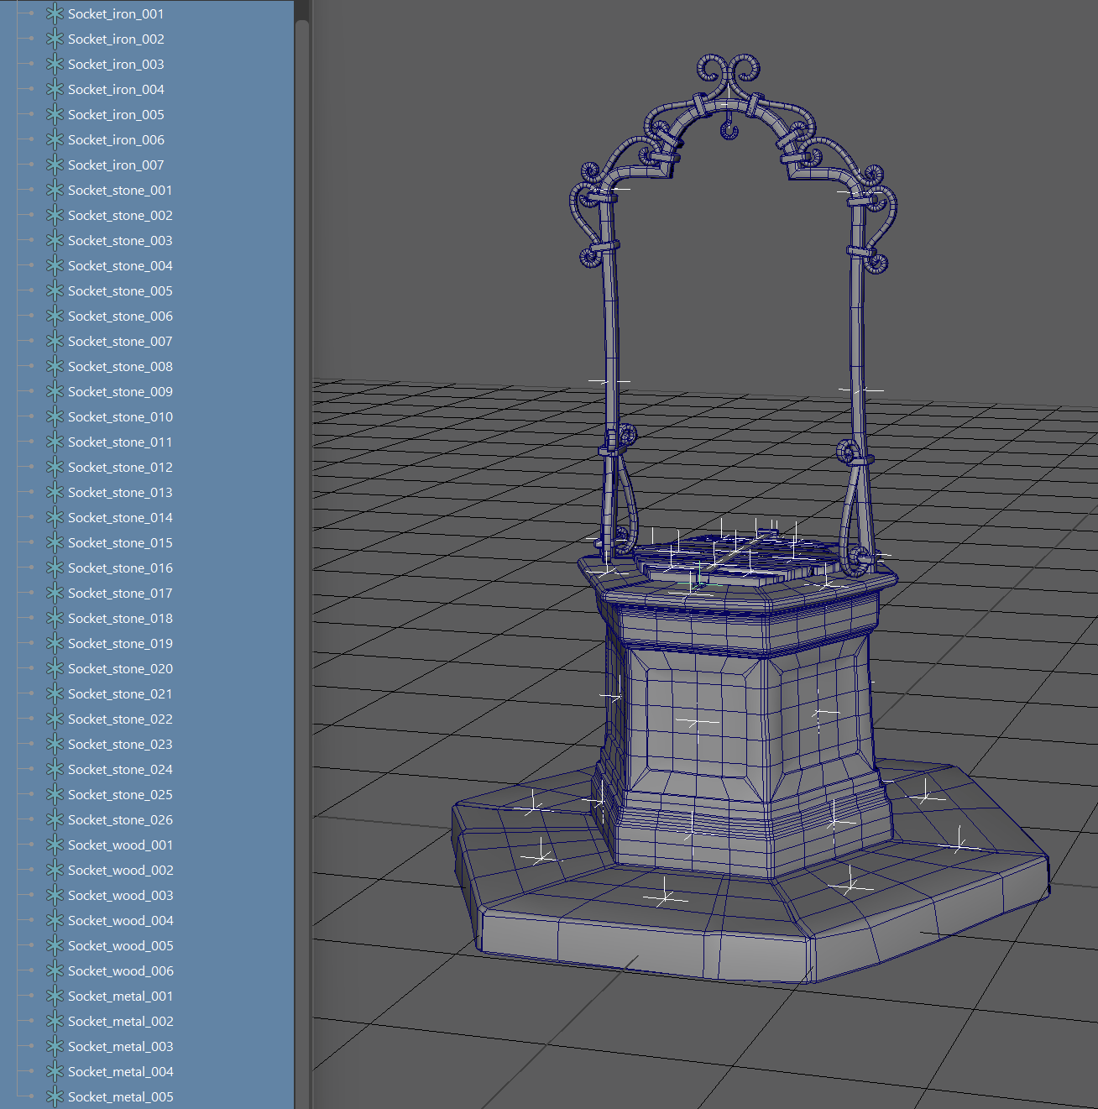Select the locator icon for Socket_stone_003

pos(55,240)
